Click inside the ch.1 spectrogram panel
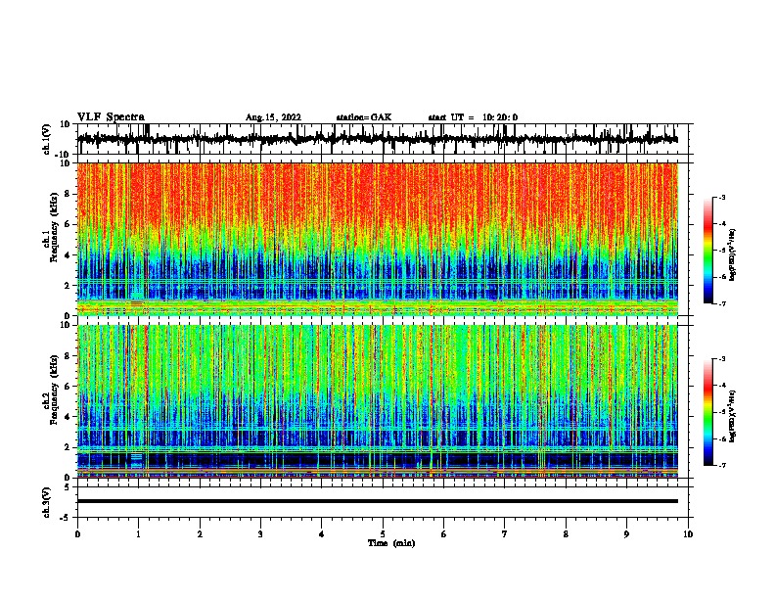775x599 pixels. pos(378,239)
